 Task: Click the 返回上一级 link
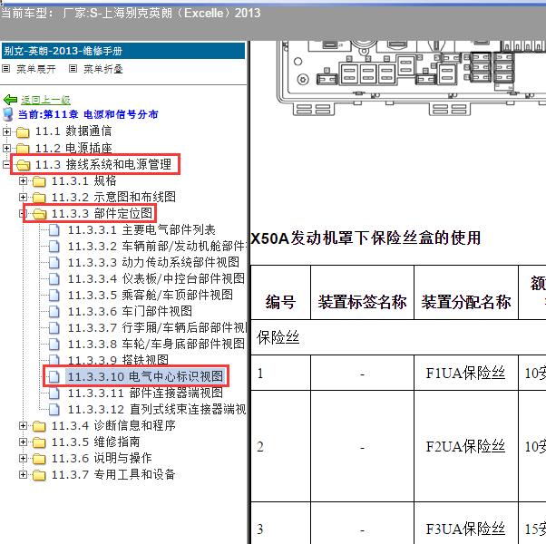coord(45,100)
